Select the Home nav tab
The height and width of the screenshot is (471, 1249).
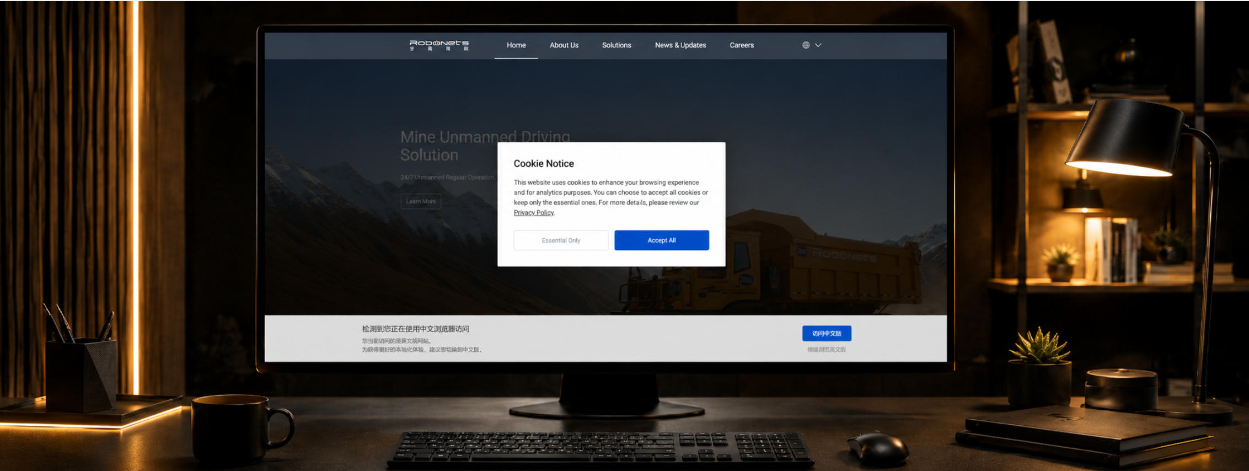pyautogui.click(x=516, y=45)
